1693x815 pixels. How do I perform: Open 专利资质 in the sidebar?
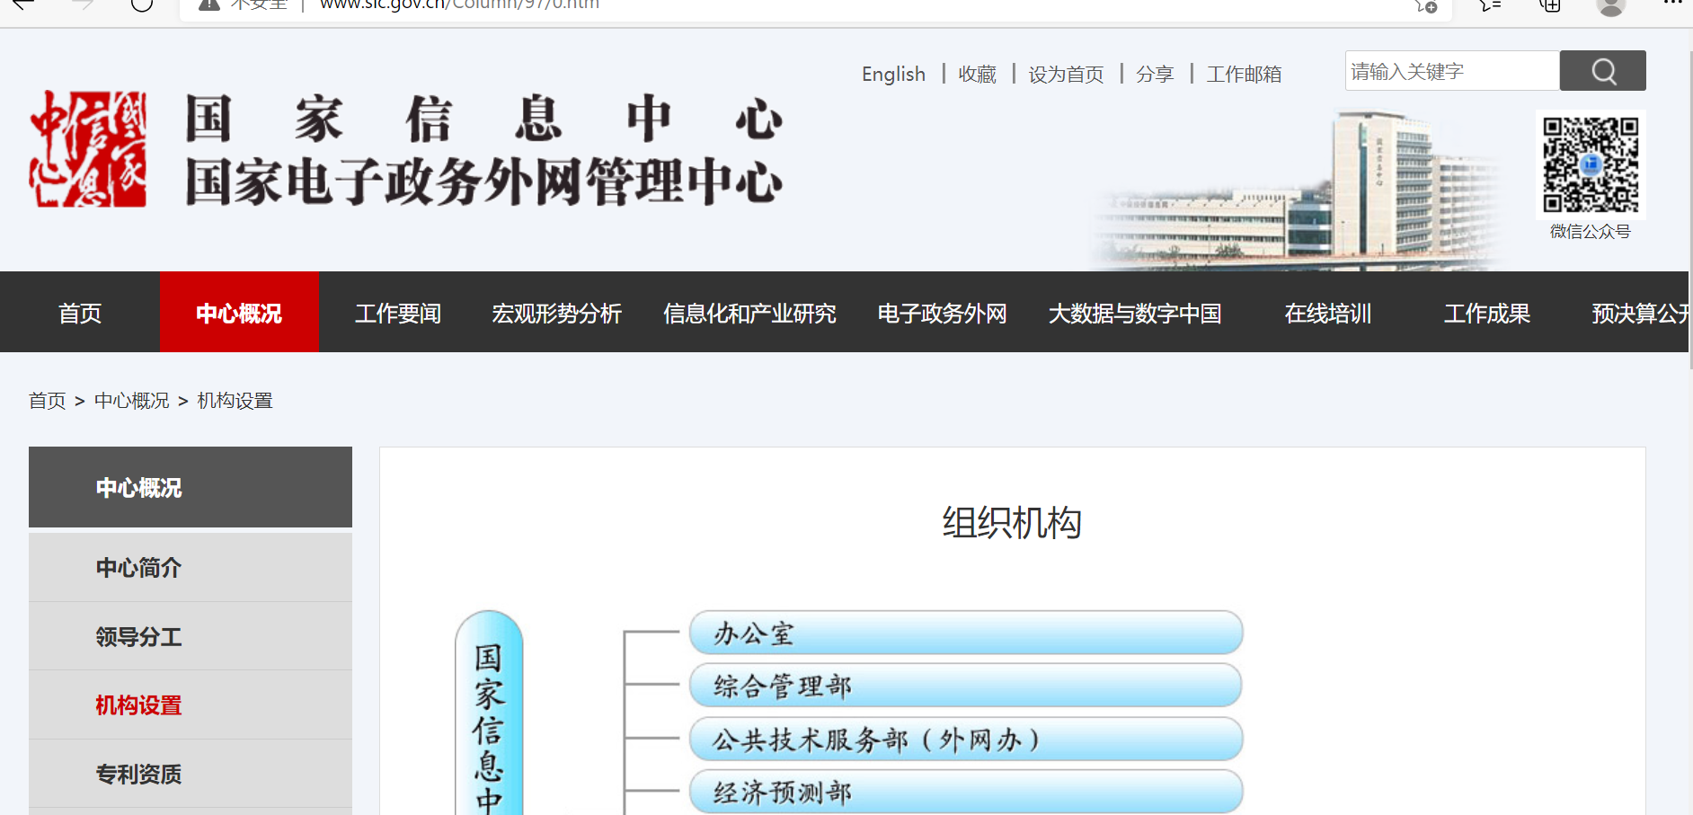[x=191, y=774]
